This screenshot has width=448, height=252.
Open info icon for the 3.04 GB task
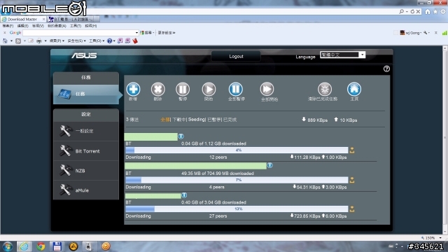tap(184, 195)
